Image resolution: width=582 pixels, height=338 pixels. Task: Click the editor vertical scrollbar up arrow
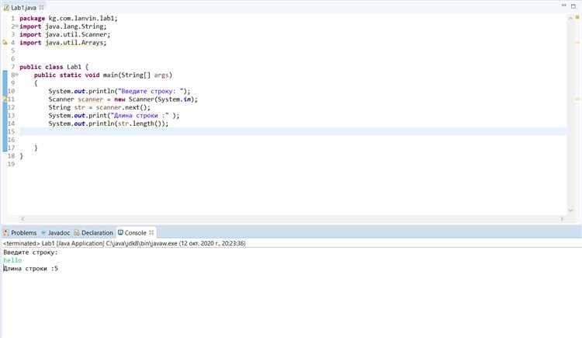click(570, 18)
